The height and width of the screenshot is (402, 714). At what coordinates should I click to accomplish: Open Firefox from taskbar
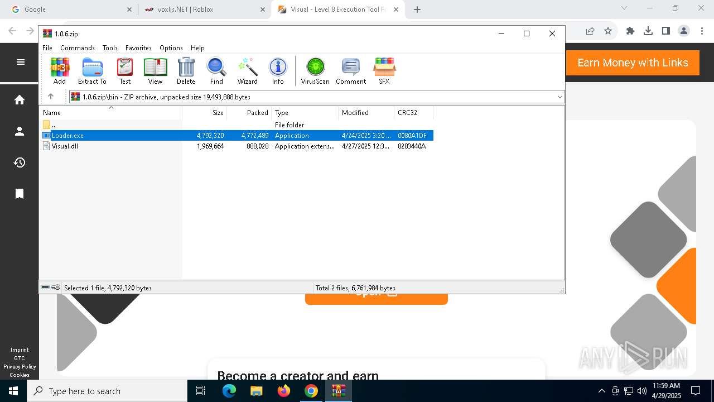284,391
